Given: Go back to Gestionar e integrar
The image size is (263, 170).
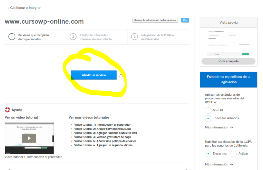Looking at the screenshot, I should pos(24,8).
